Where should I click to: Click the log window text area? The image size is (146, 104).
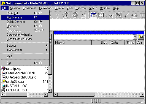tap(97, 24)
